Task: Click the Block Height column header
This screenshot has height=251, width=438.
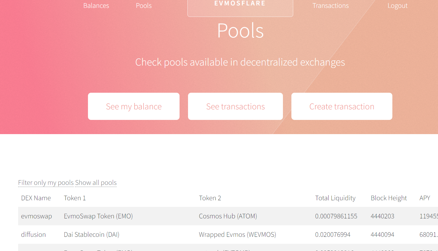Action: [x=389, y=198]
